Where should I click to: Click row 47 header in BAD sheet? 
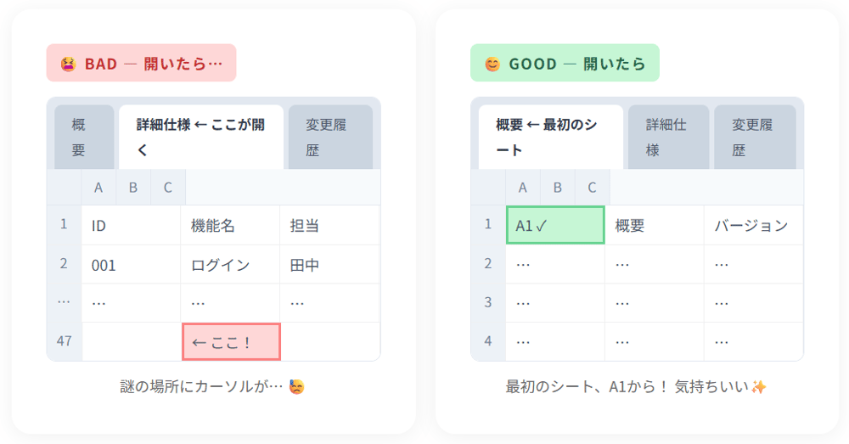click(65, 341)
